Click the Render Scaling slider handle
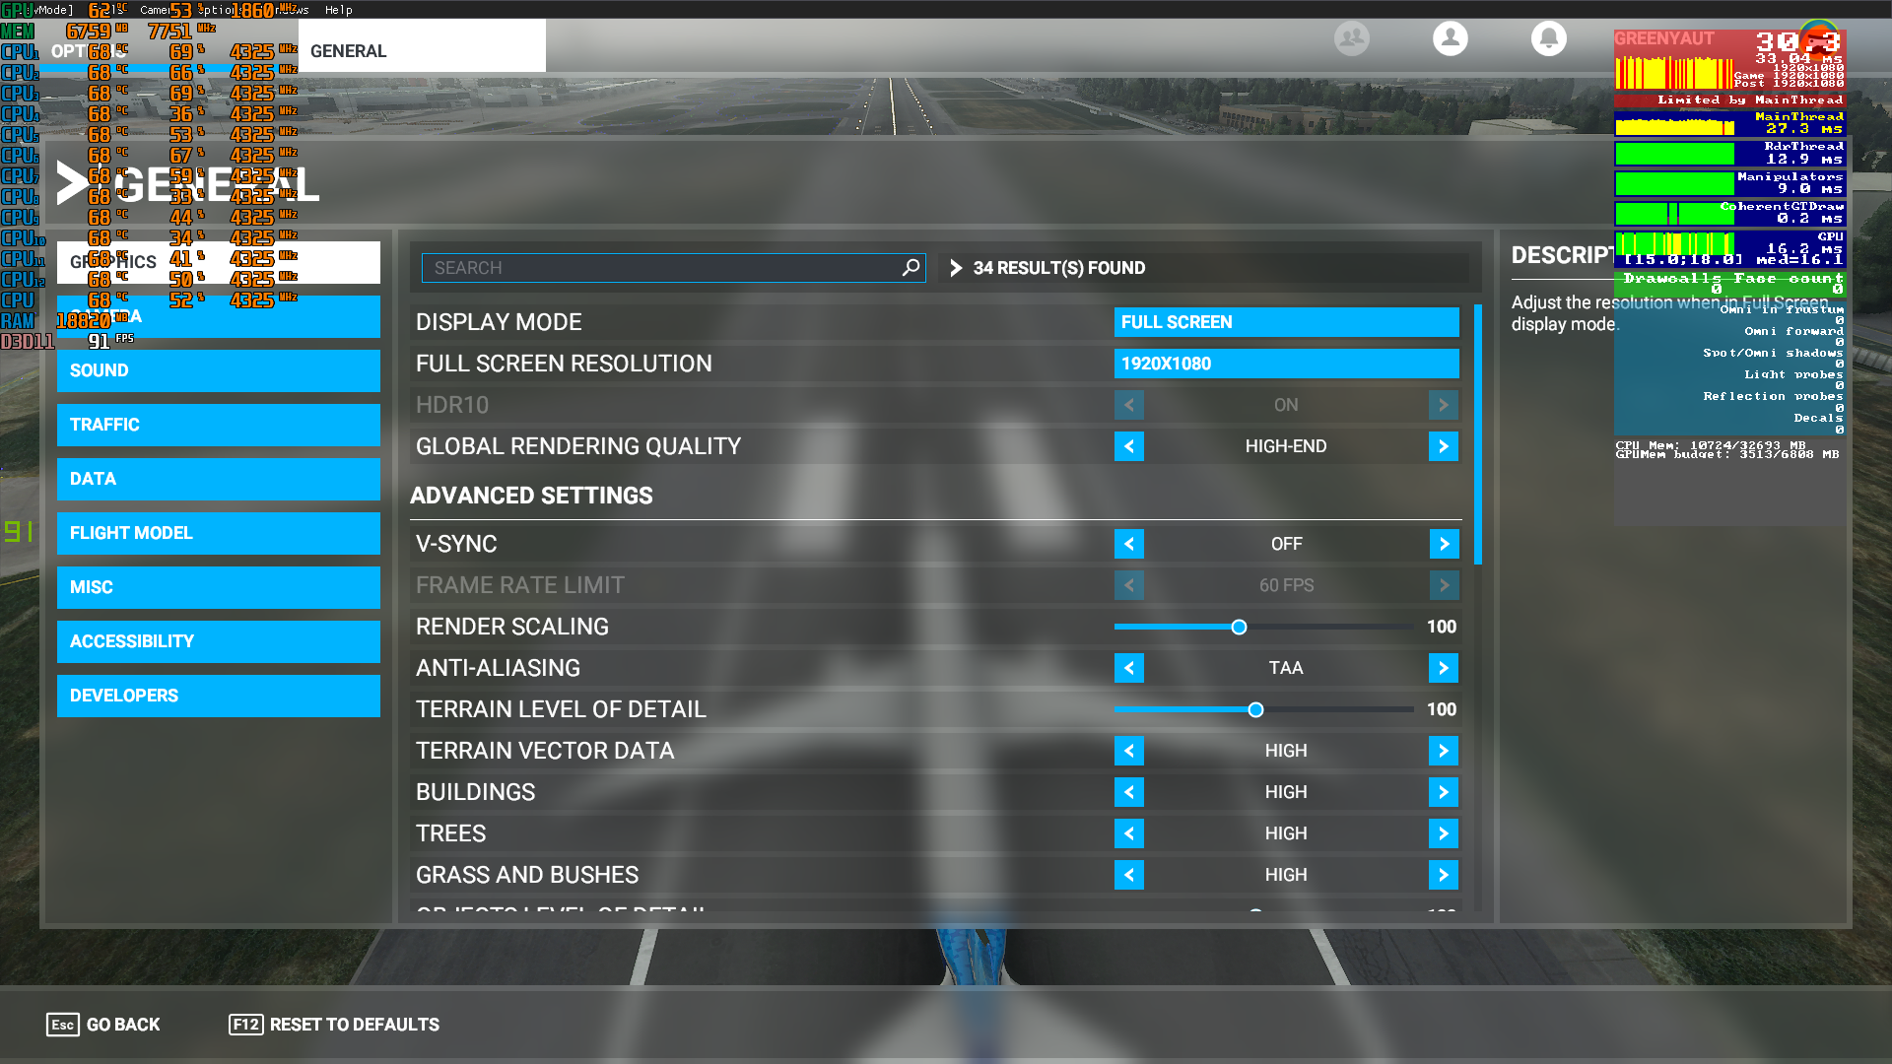1892x1064 pixels. (x=1239, y=627)
